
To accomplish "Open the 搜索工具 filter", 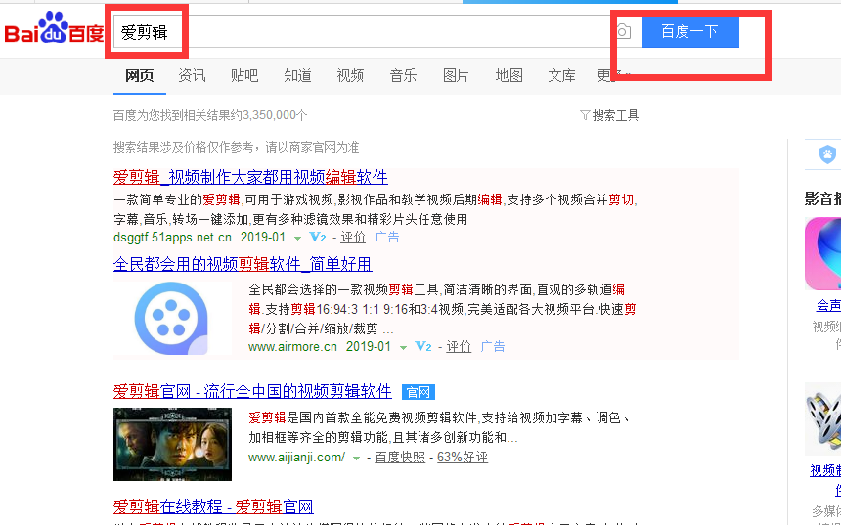I will [609, 115].
